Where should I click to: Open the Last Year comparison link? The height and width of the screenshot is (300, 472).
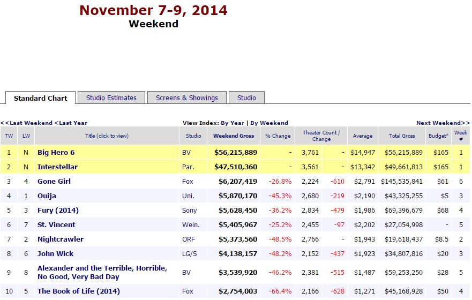71,123
